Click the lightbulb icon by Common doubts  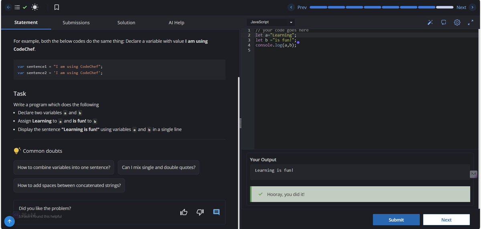click(x=17, y=151)
